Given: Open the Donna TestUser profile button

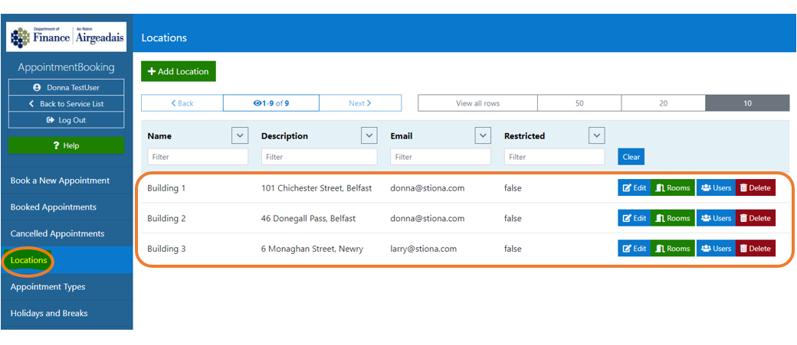Looking at the screenshot, I should [66, 88].
